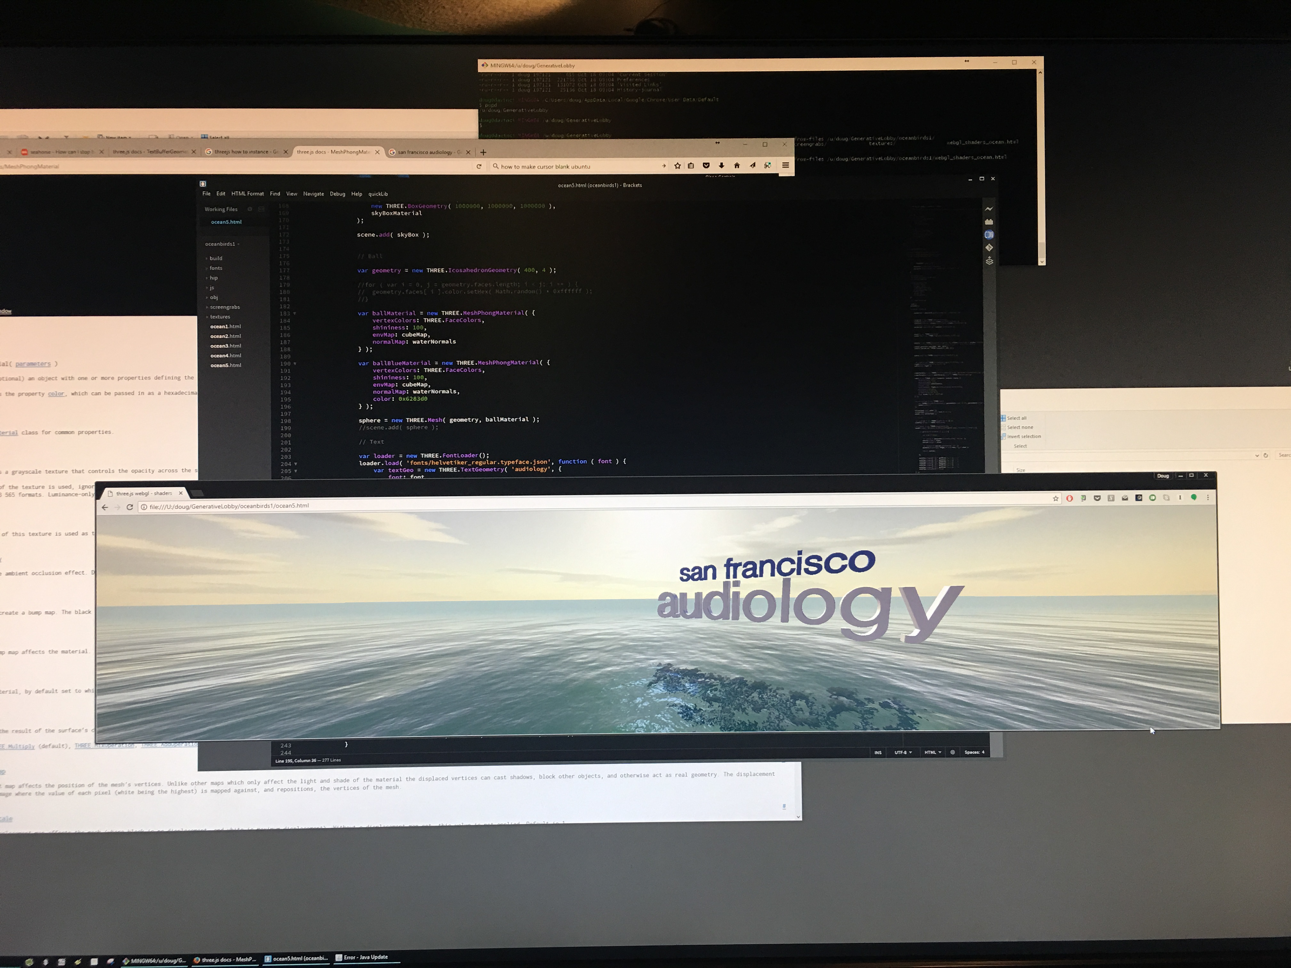The height and width of the screenshot is (968, 1291).
Task: Open the Navigate menu in Brackets
Action: click(313, 194)
